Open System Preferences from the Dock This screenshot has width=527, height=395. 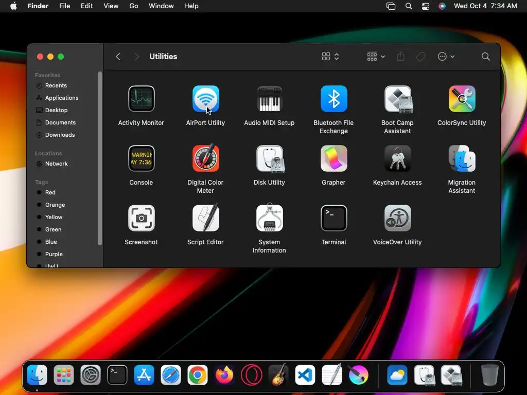91,375
